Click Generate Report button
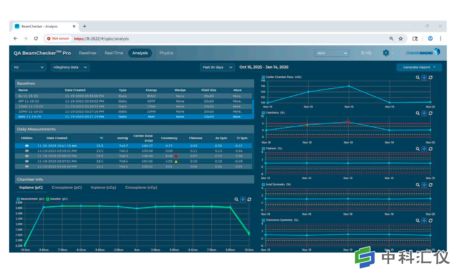456x273 pixels. (419, 67)
